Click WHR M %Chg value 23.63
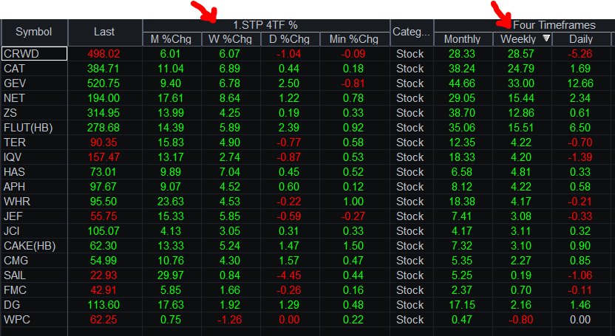Viewport: 615px width, 336px height. pyautogui.click(x=171, y=202)
